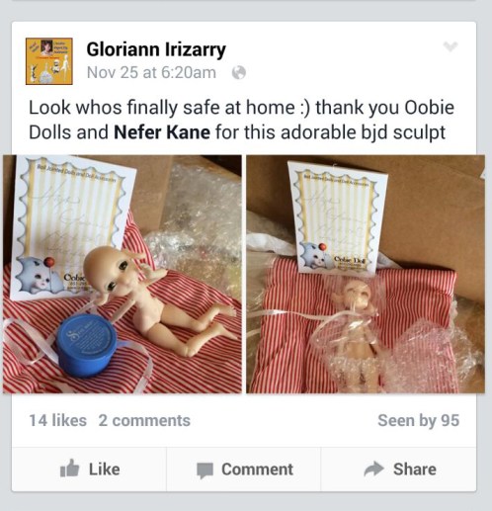Click the post text mentioning Oobie Dolls
492x511 pixels.
coord(241,120)
